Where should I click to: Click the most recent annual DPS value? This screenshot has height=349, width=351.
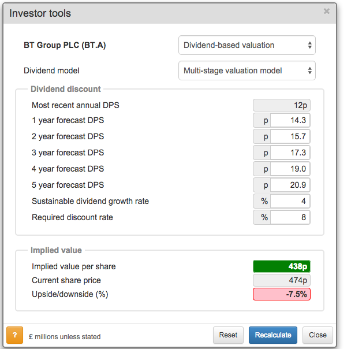point(282,105)
